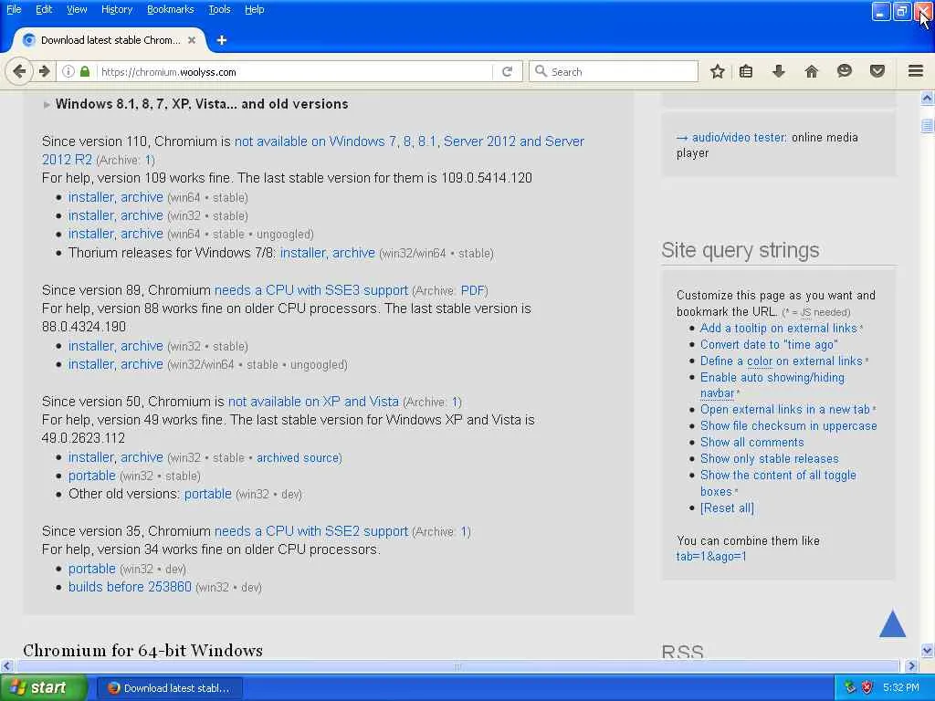Image resolution: width=935 pixels, height=701 pixels.
Task: Click first system tray icon
Action: (850, 687)
